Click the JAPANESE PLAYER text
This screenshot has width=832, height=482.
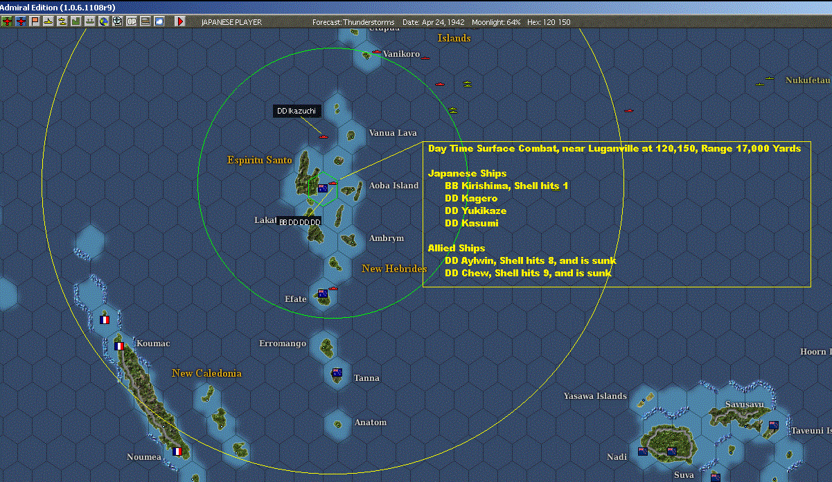231,22
